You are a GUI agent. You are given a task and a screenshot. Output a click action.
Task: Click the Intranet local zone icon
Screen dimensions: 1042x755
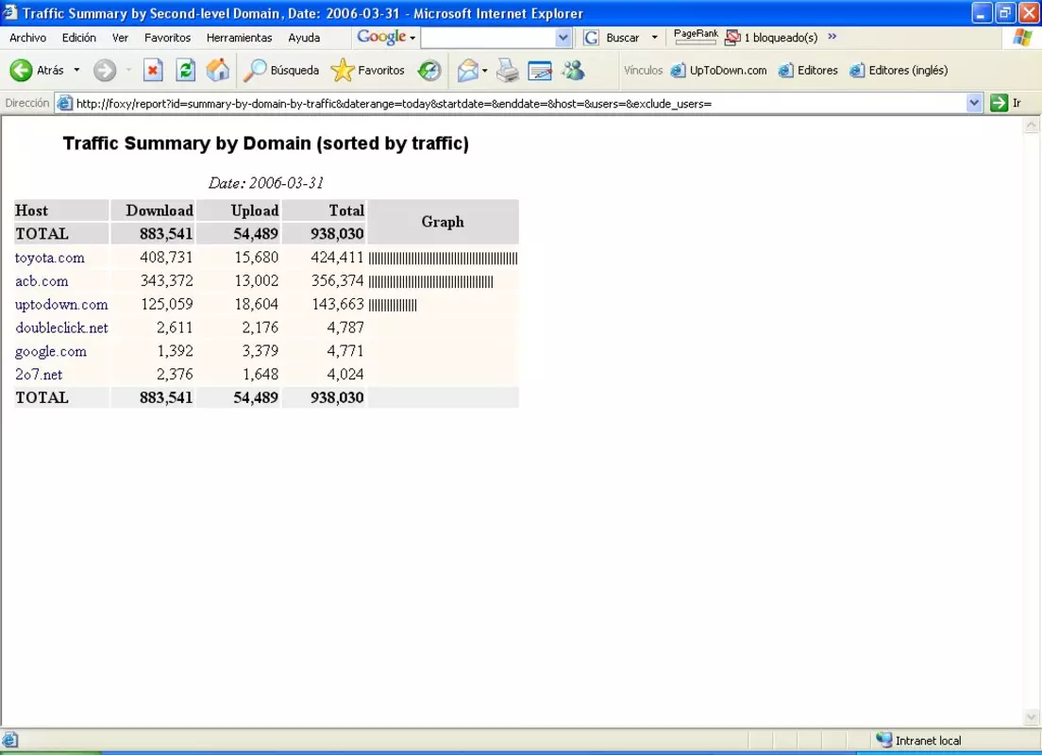[x=883, y=740]
